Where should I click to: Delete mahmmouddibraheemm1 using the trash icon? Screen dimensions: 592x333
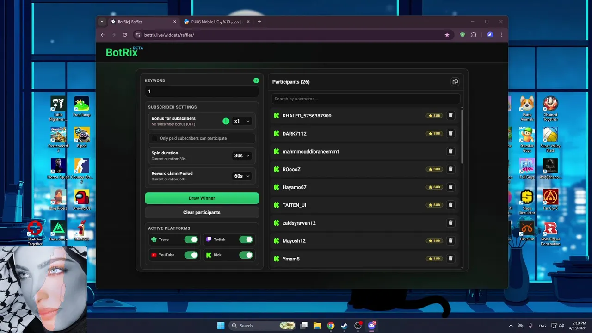(x=450, y=151)
